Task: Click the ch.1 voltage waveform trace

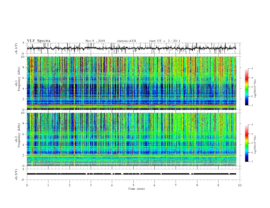Action: [131, 48]
